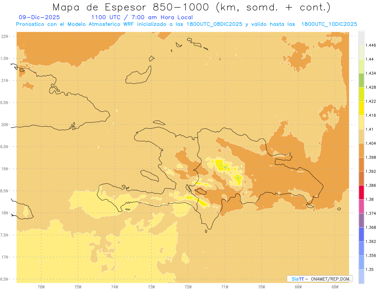Click the 17N latitude label
This screenshot has width=376, height=291.
click(x=5, y=257)
